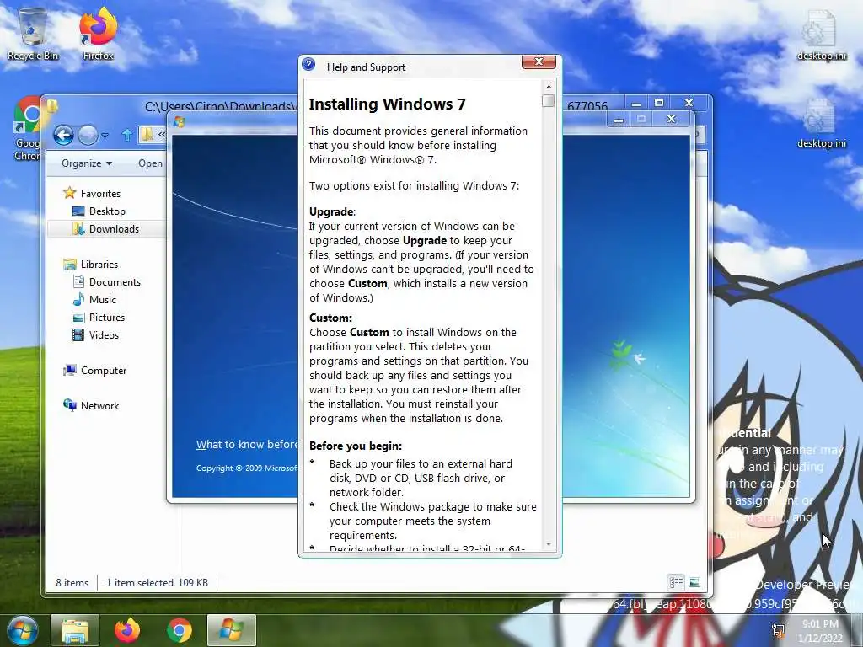Image resolution: width=863 pixels, height=647 pixels.
Task: Open the Organize menu in Explorer
Action: (87, 163)
